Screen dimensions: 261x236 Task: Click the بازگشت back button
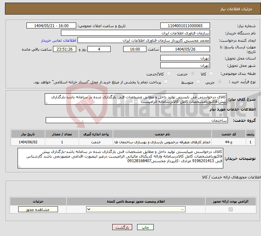(x=122, y=227)
